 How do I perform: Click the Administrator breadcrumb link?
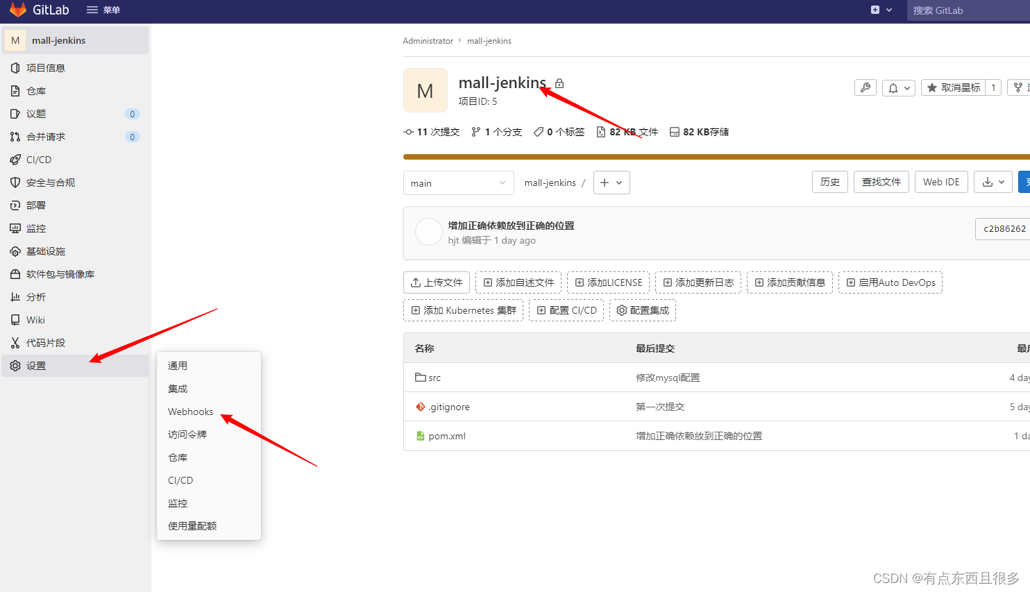point(428,41)
